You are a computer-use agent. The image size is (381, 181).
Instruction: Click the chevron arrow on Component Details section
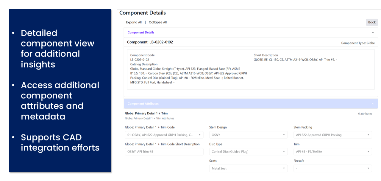point(372,32)
